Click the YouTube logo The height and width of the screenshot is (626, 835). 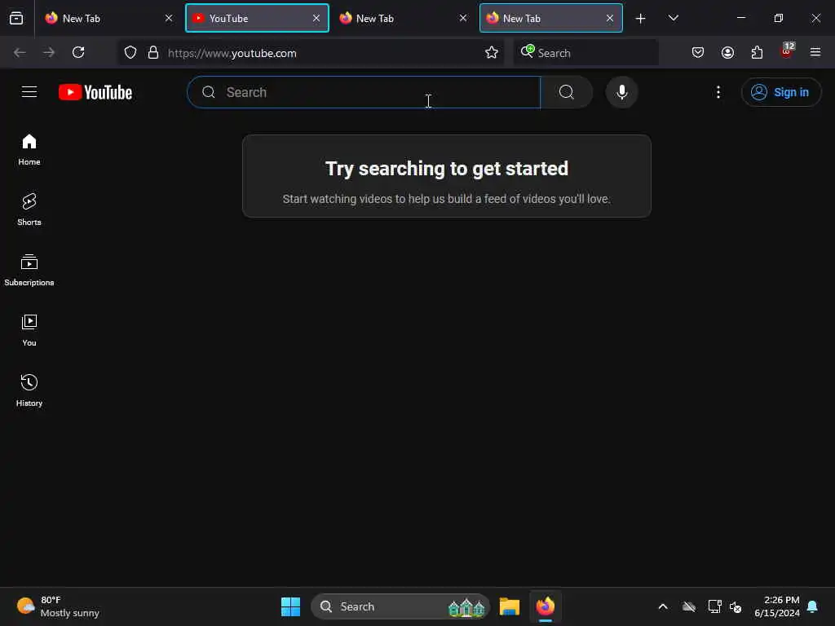click(x=95, y=92)
